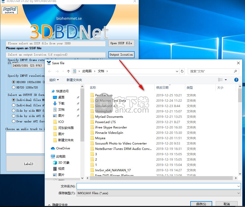Change the view layout icon
The image size is (245, 207).
pos(220,80)
